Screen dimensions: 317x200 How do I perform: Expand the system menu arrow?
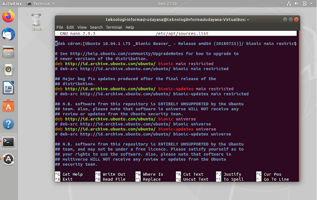(311, 3)
